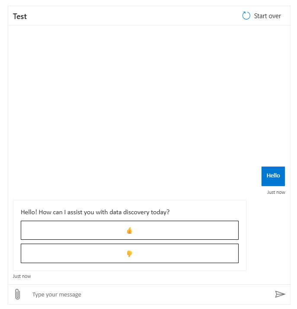Click the Start over refresh icon
Image resolution: width=297 pixels, height=309 pixels.
pyautogui.click(x=246, y=16)
